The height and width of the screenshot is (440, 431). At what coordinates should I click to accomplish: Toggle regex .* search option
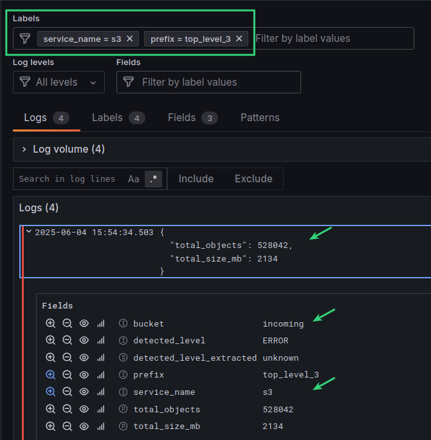click(x=153, y=179)
